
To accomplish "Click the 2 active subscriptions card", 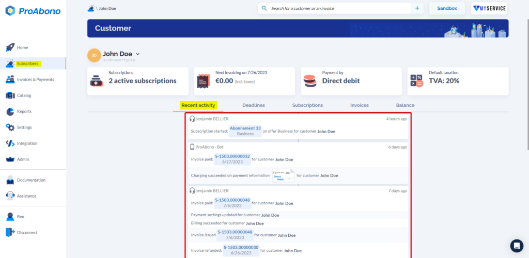I will click(x=137, y=81).
